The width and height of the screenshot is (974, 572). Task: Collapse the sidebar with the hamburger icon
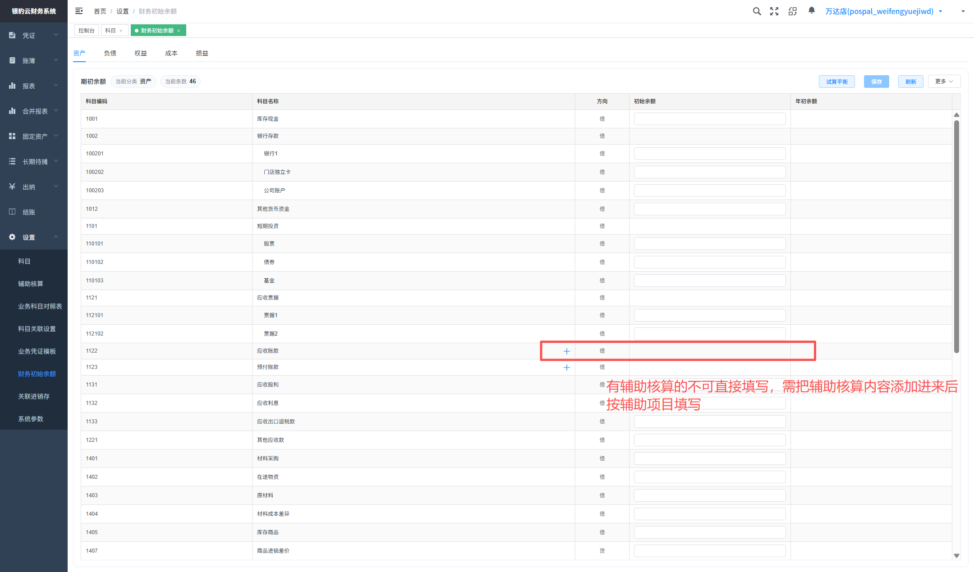[x=79, y=11]
